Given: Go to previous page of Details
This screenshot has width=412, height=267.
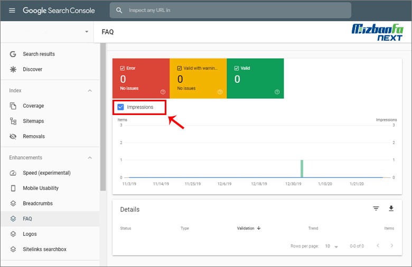Looking at the screenshot, I should click(x=378, y=246).
